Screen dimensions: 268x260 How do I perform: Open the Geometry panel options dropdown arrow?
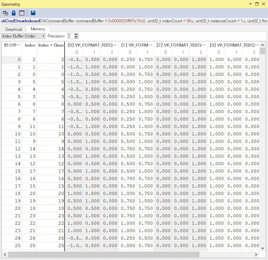point(250,4)
